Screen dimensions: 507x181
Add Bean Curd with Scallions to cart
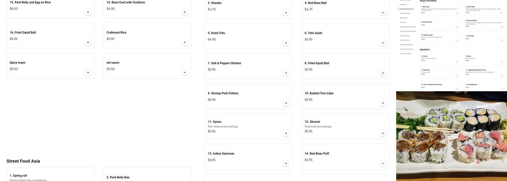(185, 12)
